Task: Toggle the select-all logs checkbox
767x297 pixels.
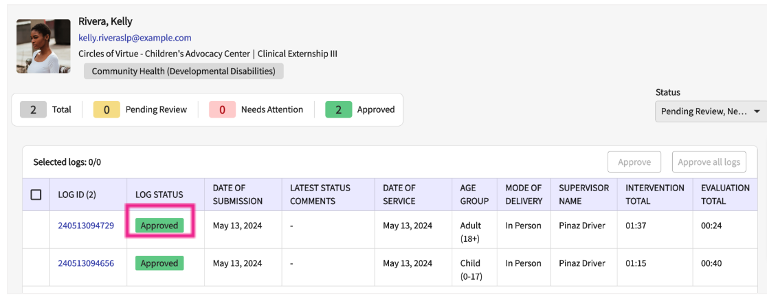Action: coord(36,195)
